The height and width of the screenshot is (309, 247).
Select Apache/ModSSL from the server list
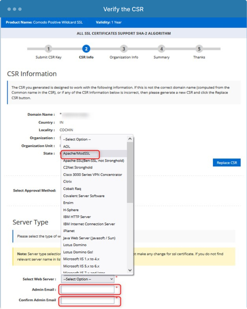[x=94, y=153]
